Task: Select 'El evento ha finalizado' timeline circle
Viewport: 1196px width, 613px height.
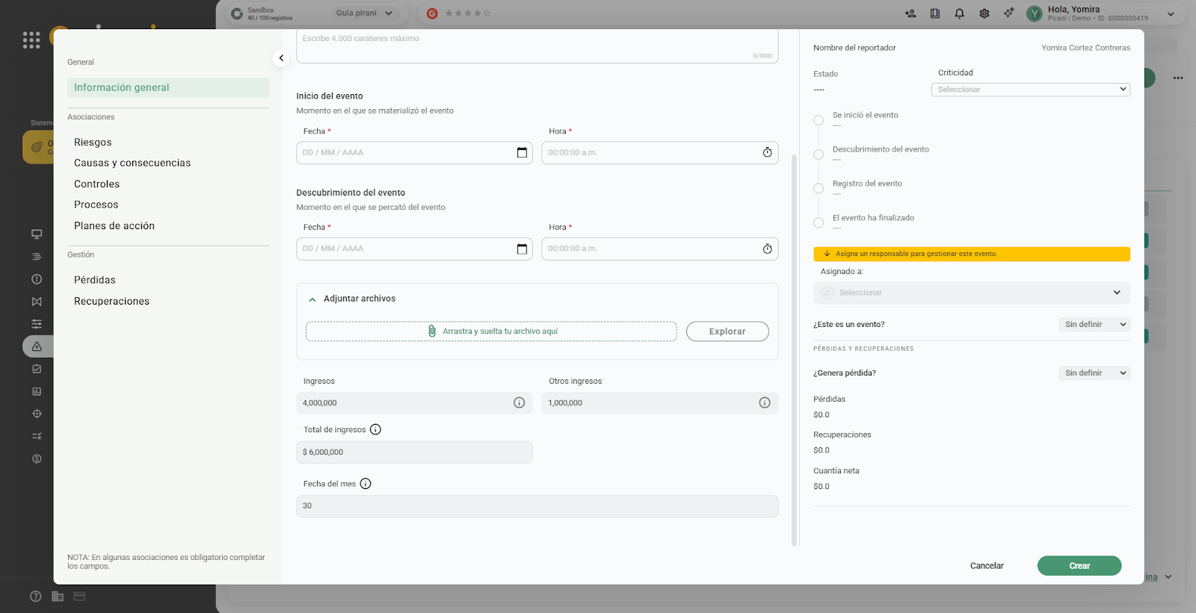Action: 819,223
